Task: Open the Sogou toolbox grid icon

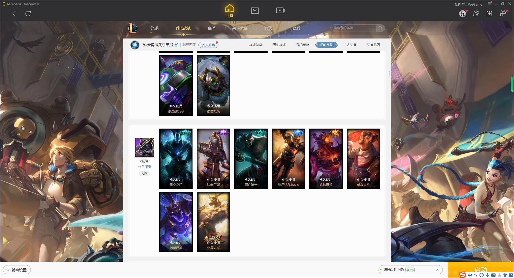Action: coord(511,275)
